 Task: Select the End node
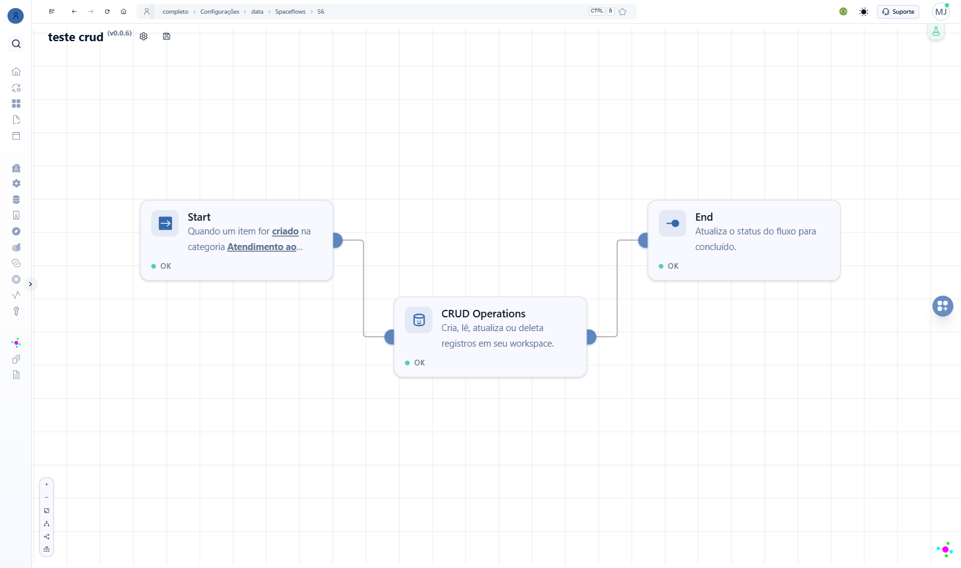(x=744, y=240)
